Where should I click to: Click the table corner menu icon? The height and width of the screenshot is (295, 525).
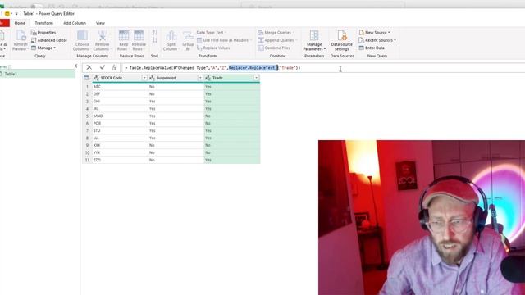coord(87,78)
